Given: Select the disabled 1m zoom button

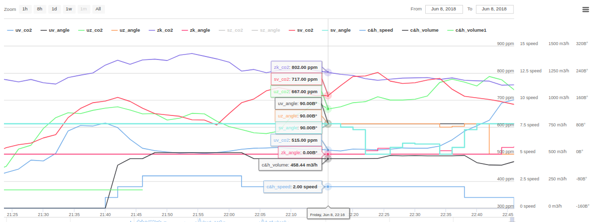Looking at the screenshot, I should point(84,9).
